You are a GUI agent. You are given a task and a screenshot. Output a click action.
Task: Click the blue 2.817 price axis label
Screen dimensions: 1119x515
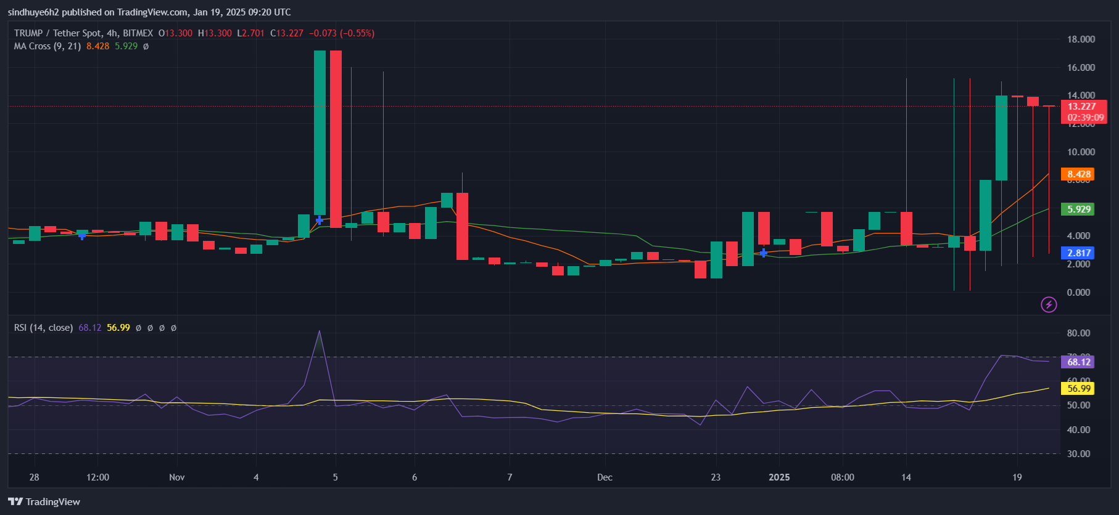1078,253
